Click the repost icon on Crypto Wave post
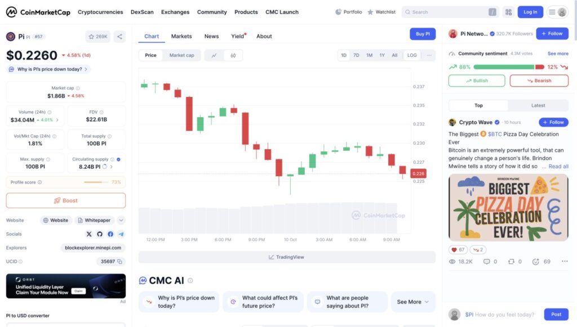 [511, 262]
